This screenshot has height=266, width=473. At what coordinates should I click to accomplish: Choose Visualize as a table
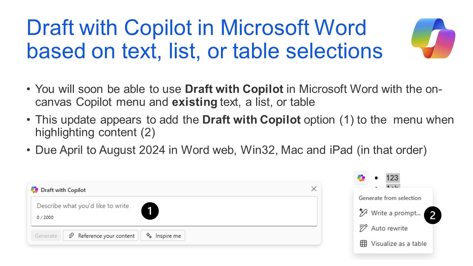click(393, 243)
